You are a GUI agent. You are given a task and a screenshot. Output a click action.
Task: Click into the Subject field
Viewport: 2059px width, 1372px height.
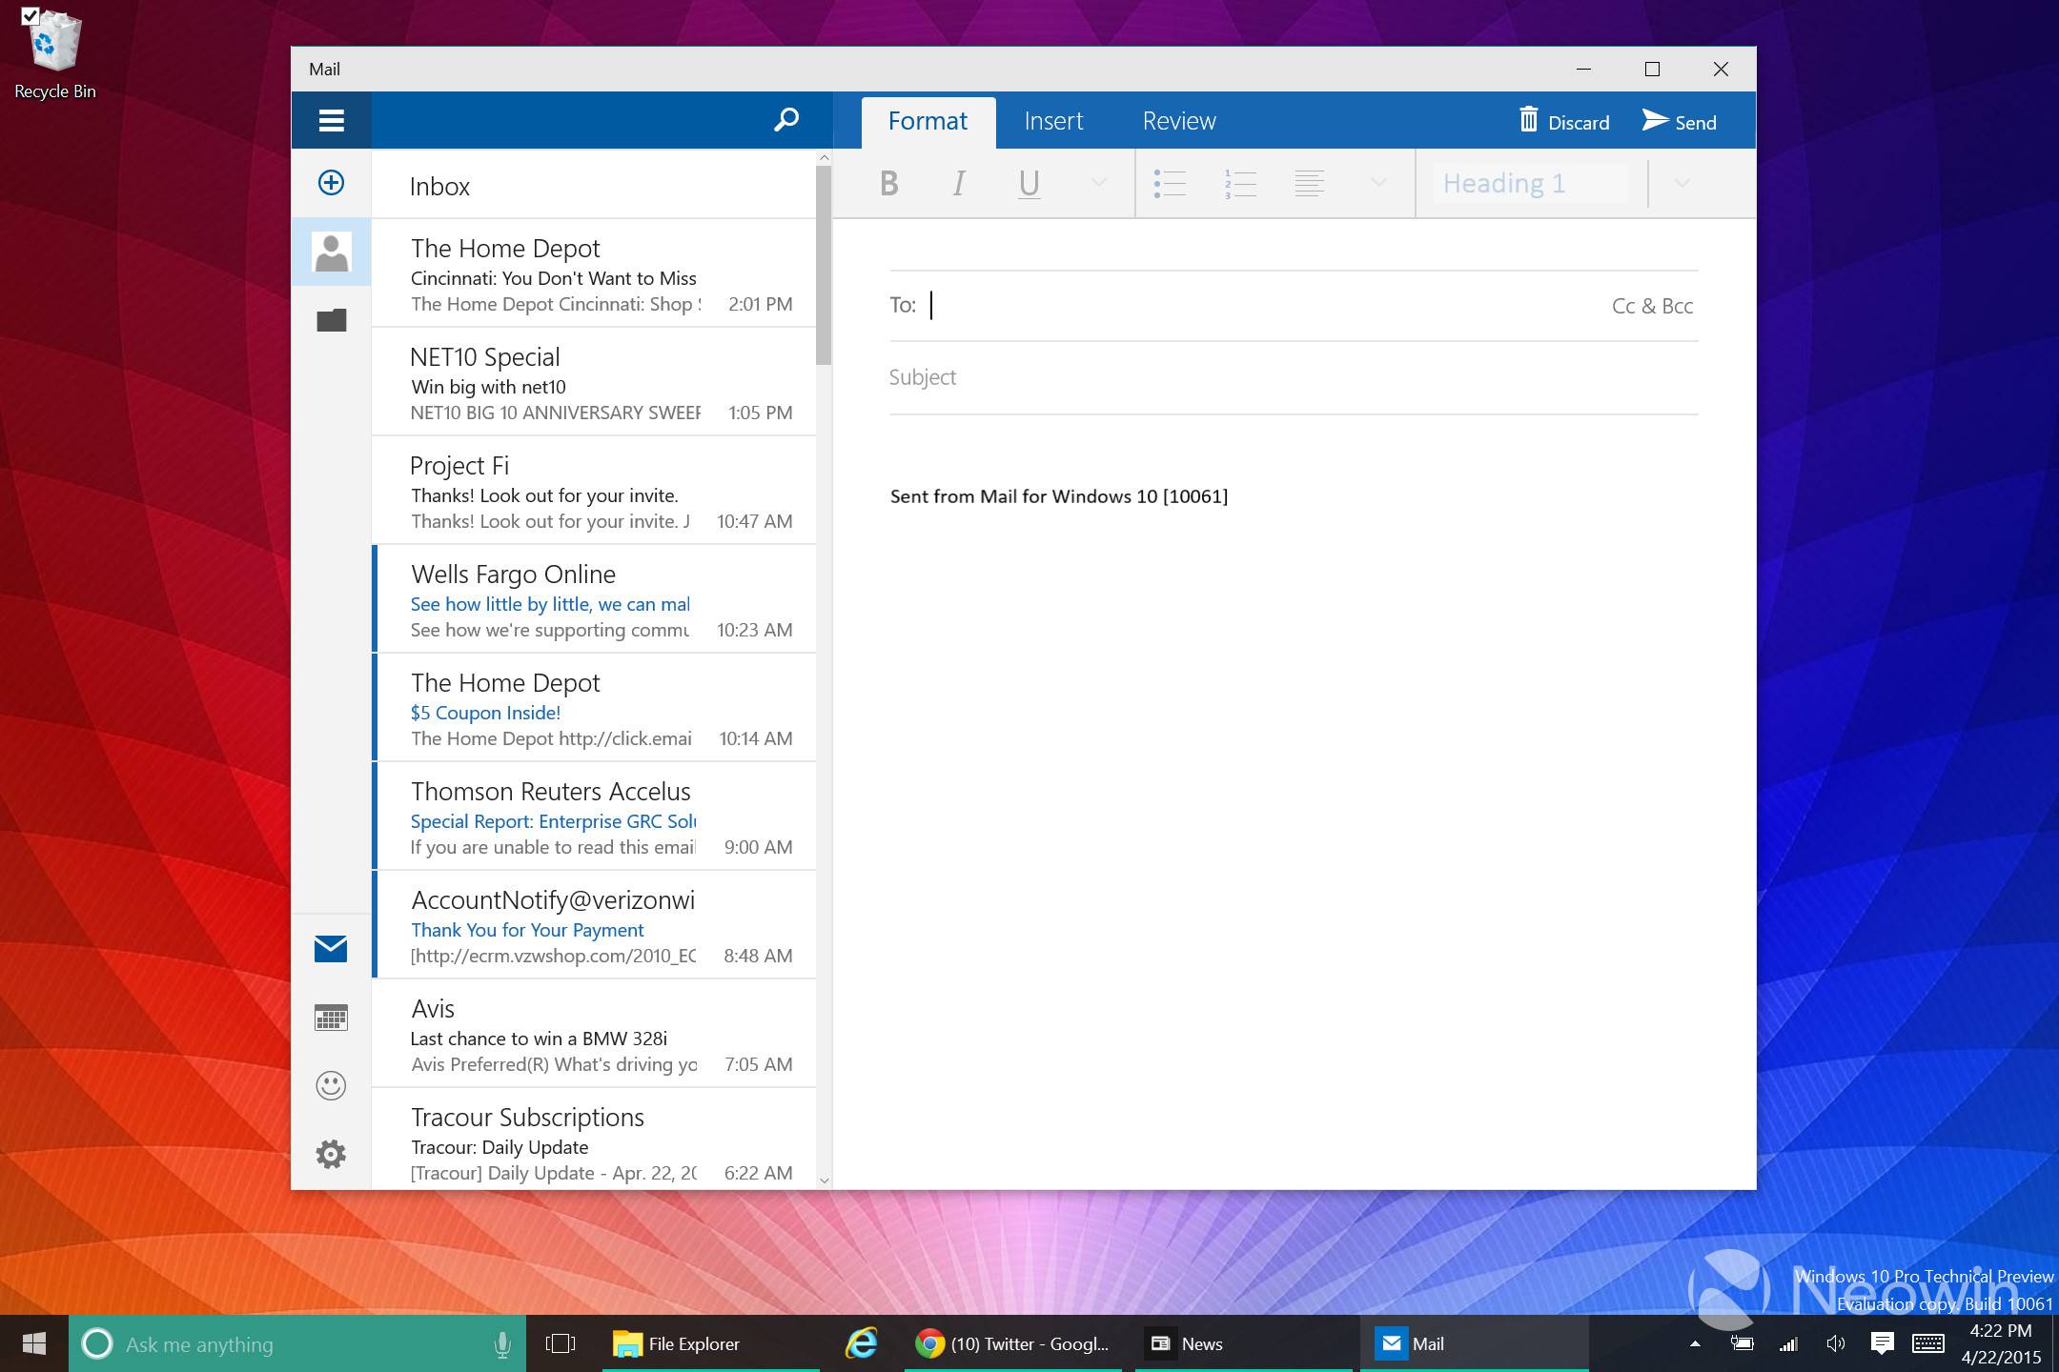[x=1294, y=377]
